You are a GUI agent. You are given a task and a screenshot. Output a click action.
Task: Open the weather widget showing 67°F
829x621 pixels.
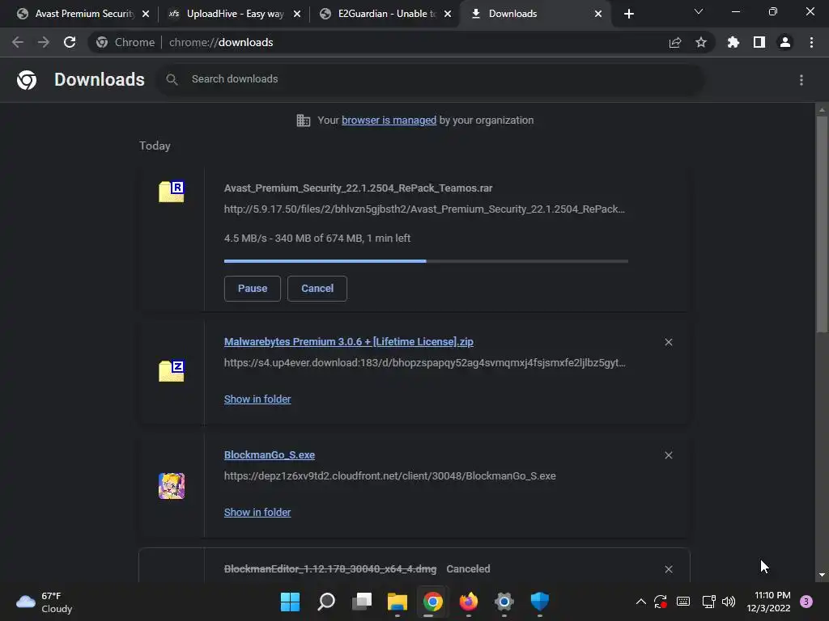click(x=45, y=602)
